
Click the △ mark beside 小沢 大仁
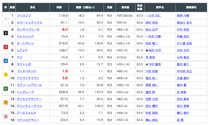(x=147, y=16)
